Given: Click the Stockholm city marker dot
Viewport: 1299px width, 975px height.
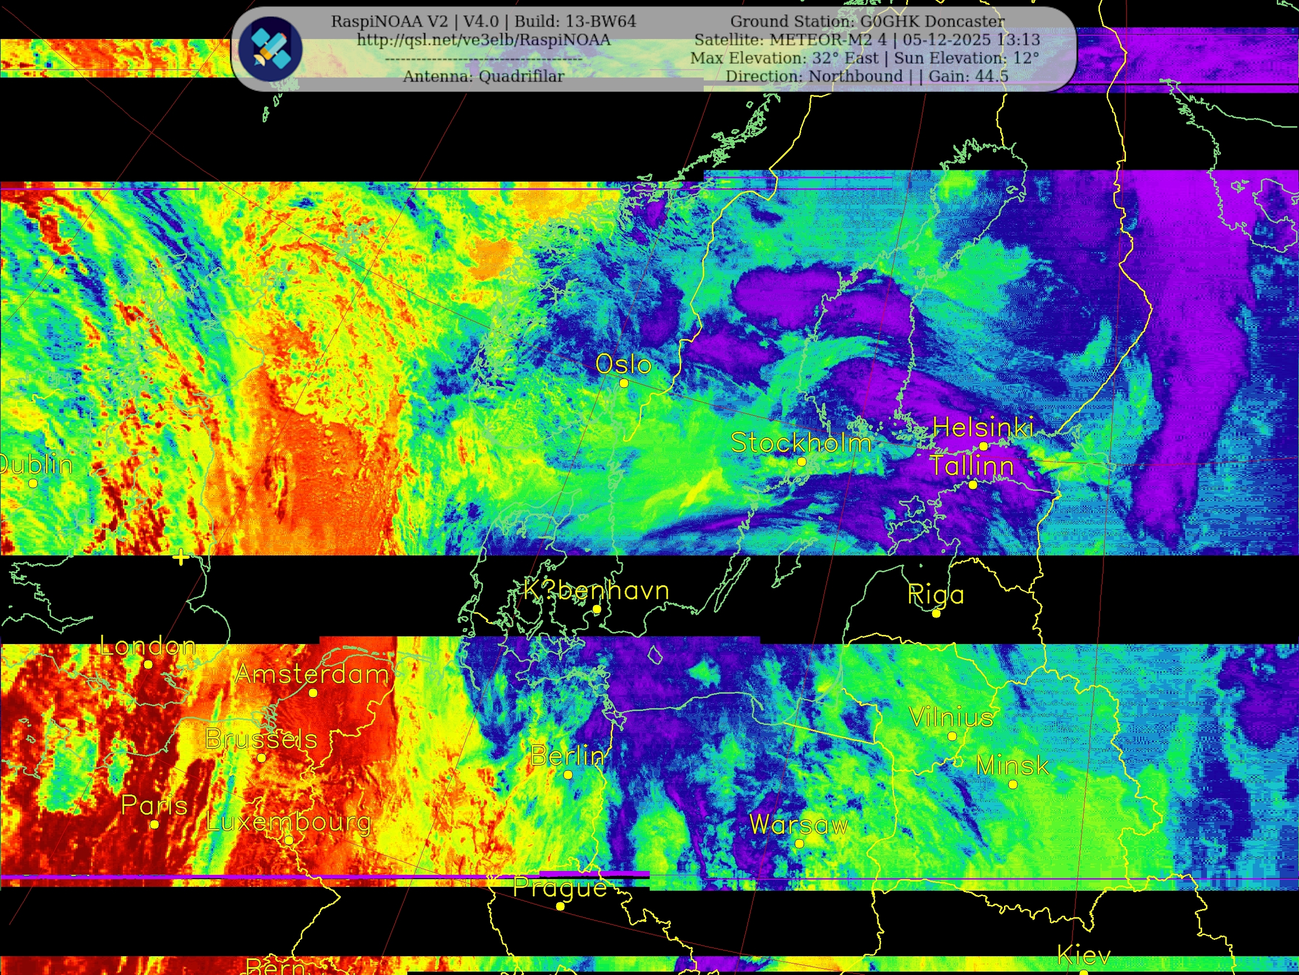Looking at the screenshot, I should pyautogui.click(x=801, y=462).
